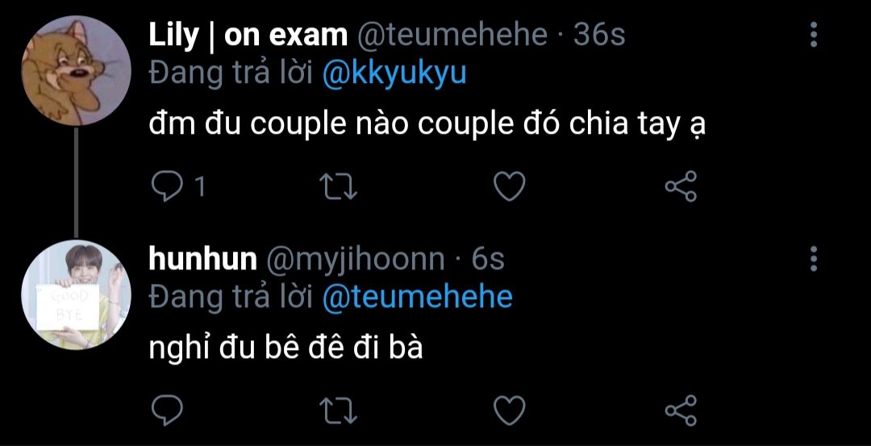Reply to hunhun's tweet via comment icon
This screenshot has height=446, width=871.
[167, 411]
